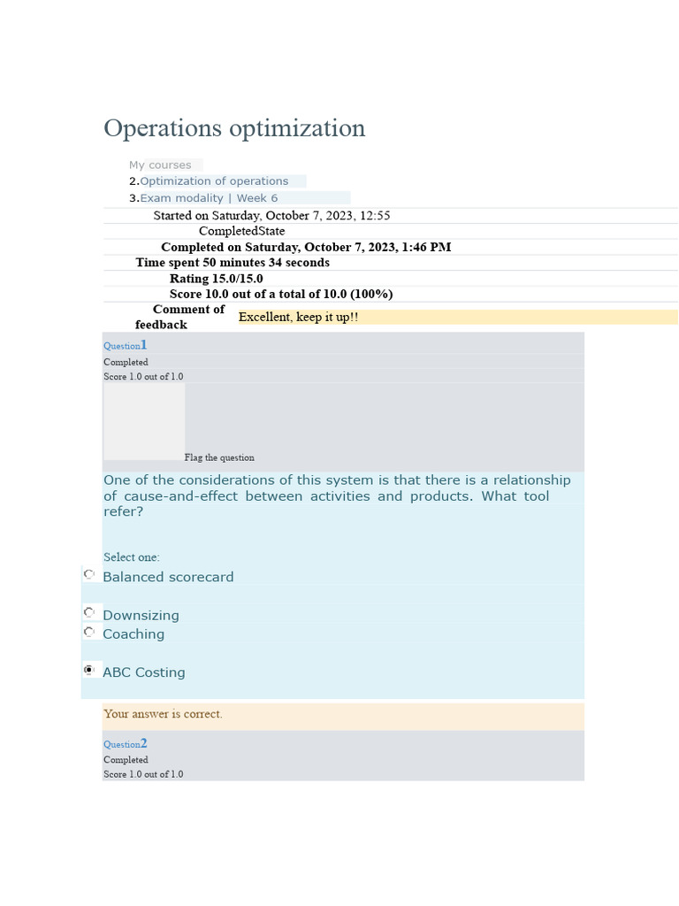679x906 pixels.
Task: Click 'Completed' status under Question 2
Action: pyautogui.click(x=126, y=760)
